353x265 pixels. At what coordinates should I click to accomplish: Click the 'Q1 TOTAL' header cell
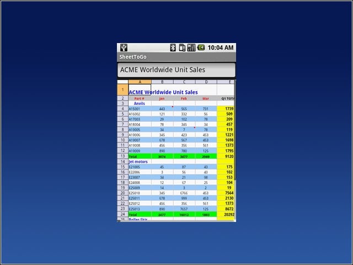[226, 98]
